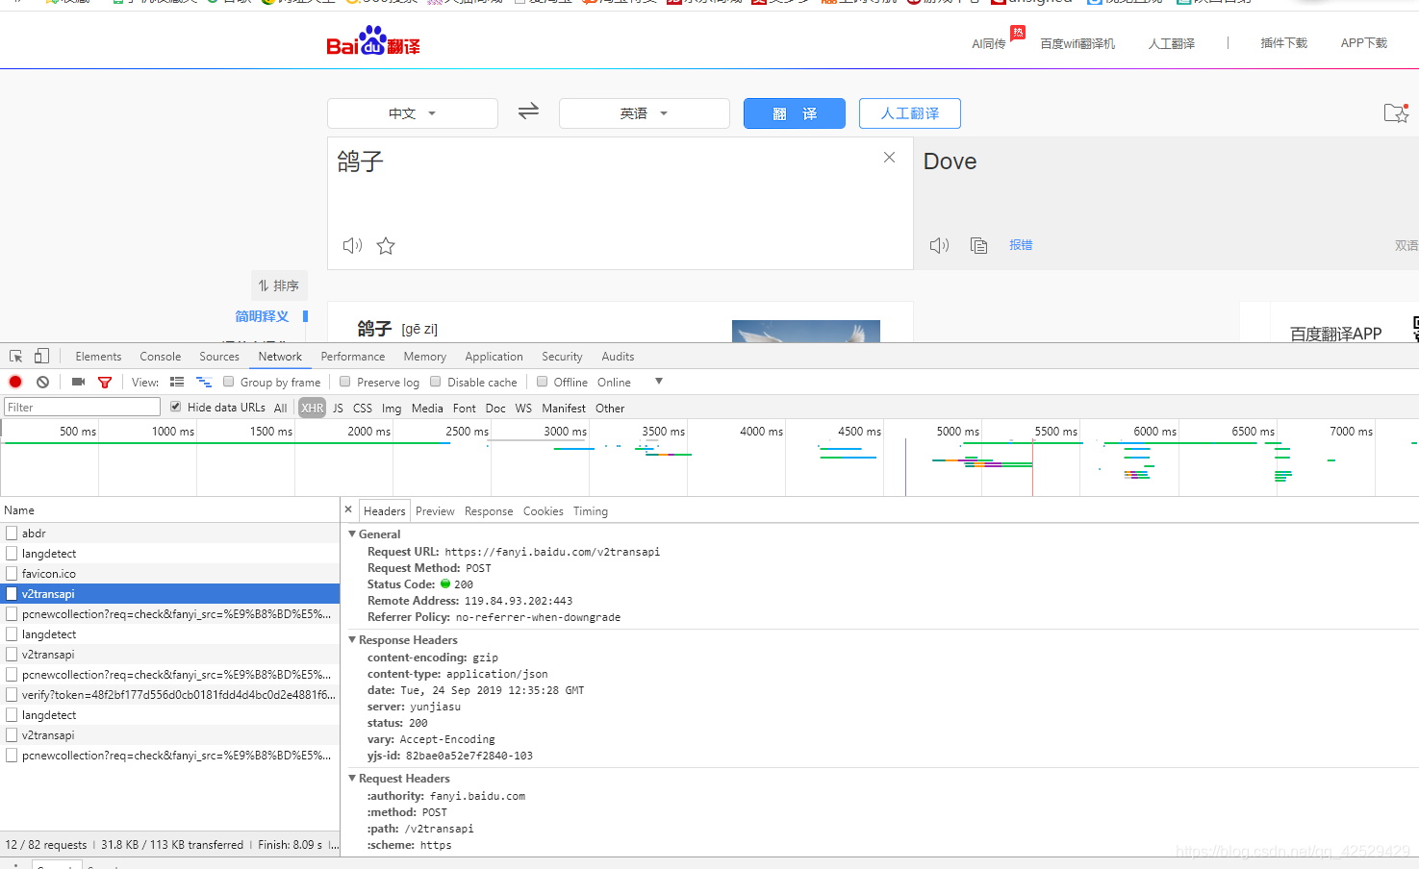Select the abdr request row
Viewport: 1419px width, 869px height.
coord(169,533)
